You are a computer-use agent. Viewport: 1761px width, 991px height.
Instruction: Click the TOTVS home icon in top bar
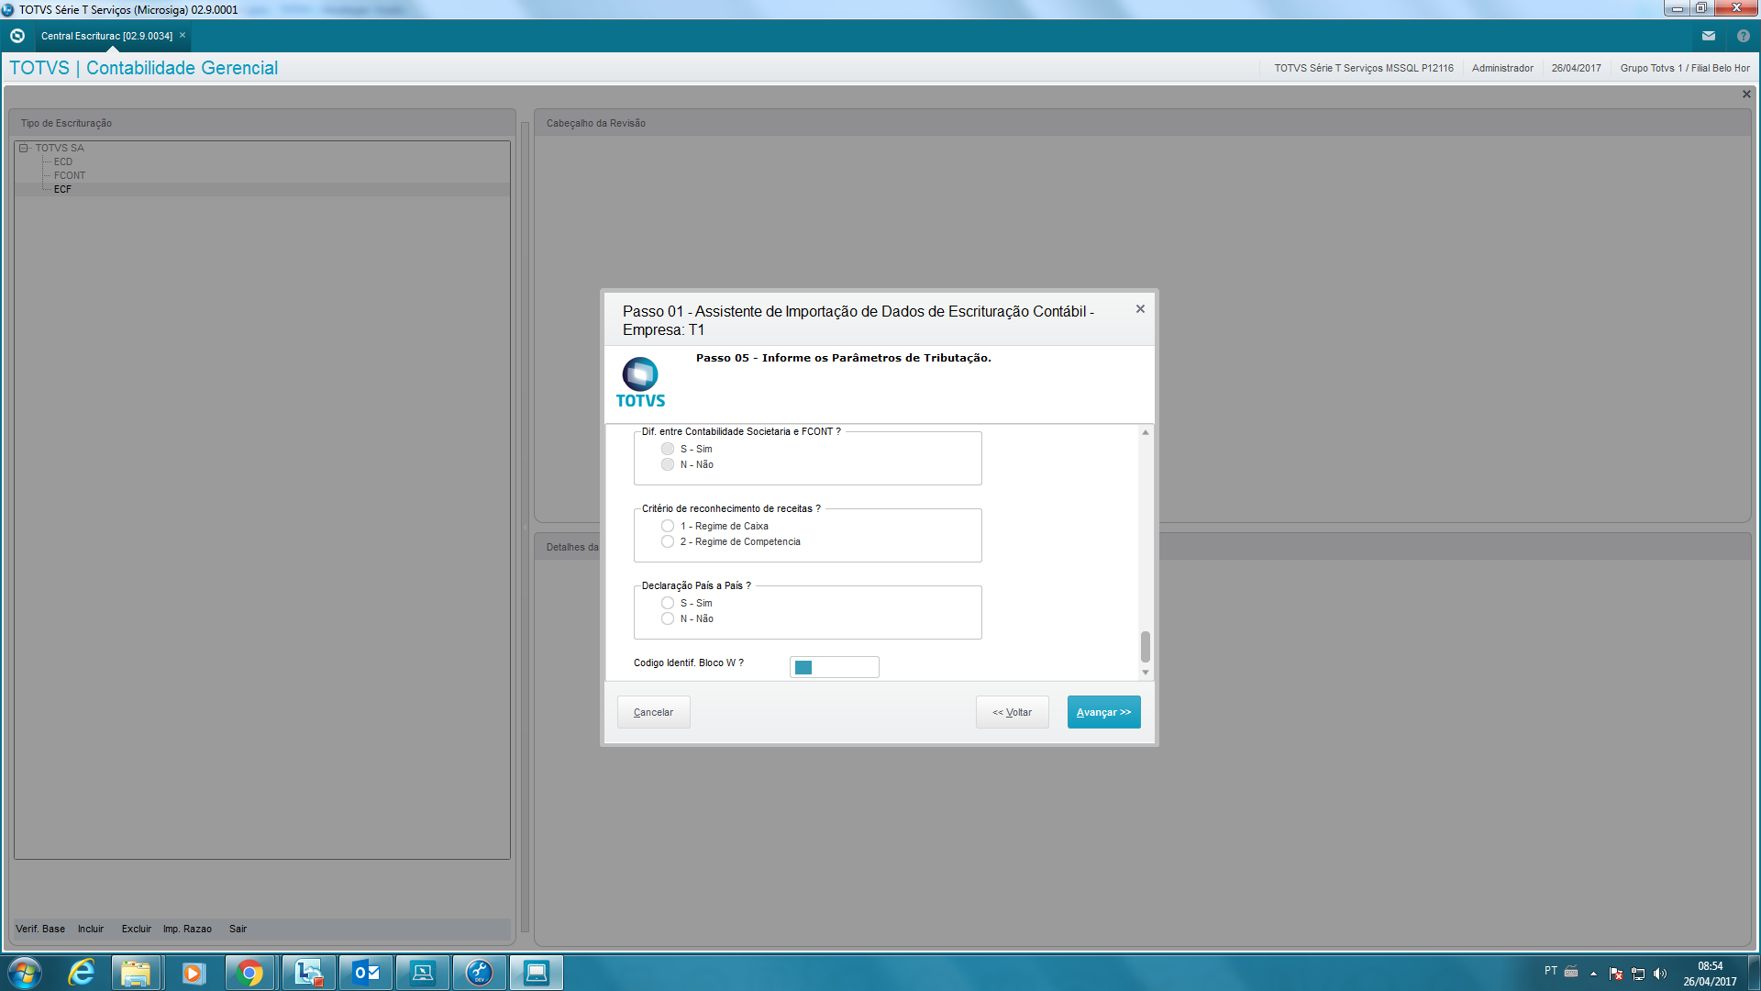(17, 36)
